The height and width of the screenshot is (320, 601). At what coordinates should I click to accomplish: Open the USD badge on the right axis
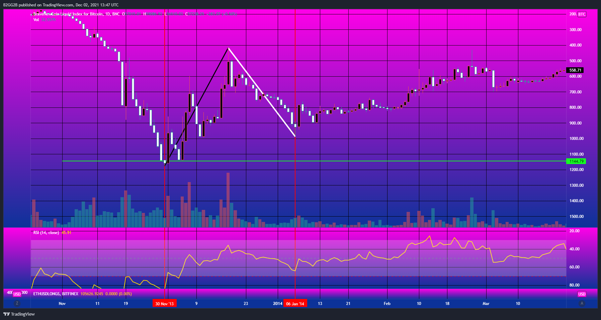coord(582,294)
